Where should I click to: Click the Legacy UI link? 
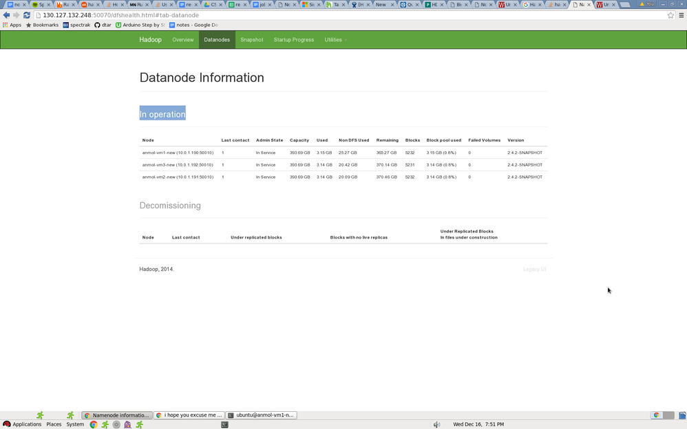534,269
